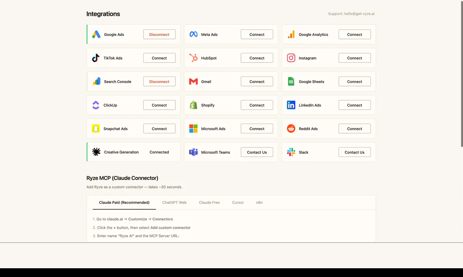Click the Microsoft Teams icon

coord(194,152)
